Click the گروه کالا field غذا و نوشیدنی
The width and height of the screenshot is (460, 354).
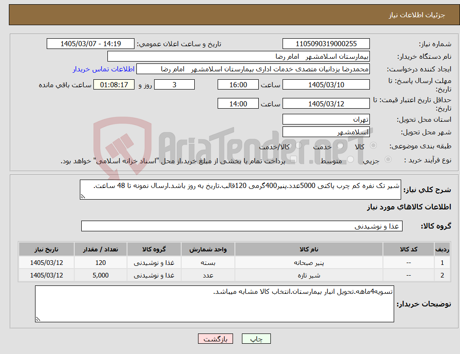click(x=242, y=226)
